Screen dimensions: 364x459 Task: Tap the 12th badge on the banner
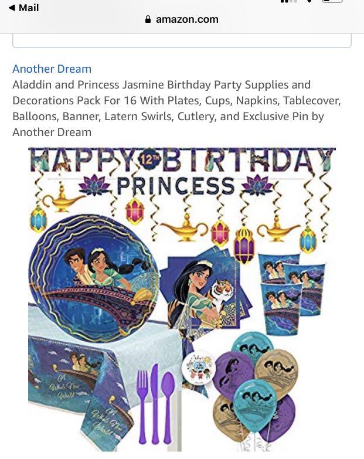coord(150,159)
